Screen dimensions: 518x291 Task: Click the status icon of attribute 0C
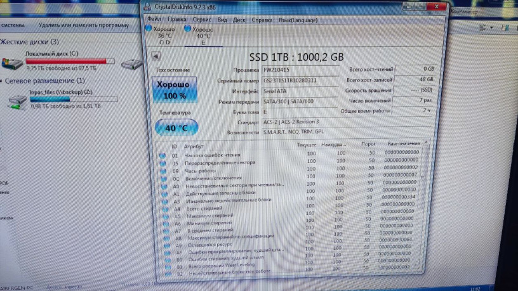[164, 179]
